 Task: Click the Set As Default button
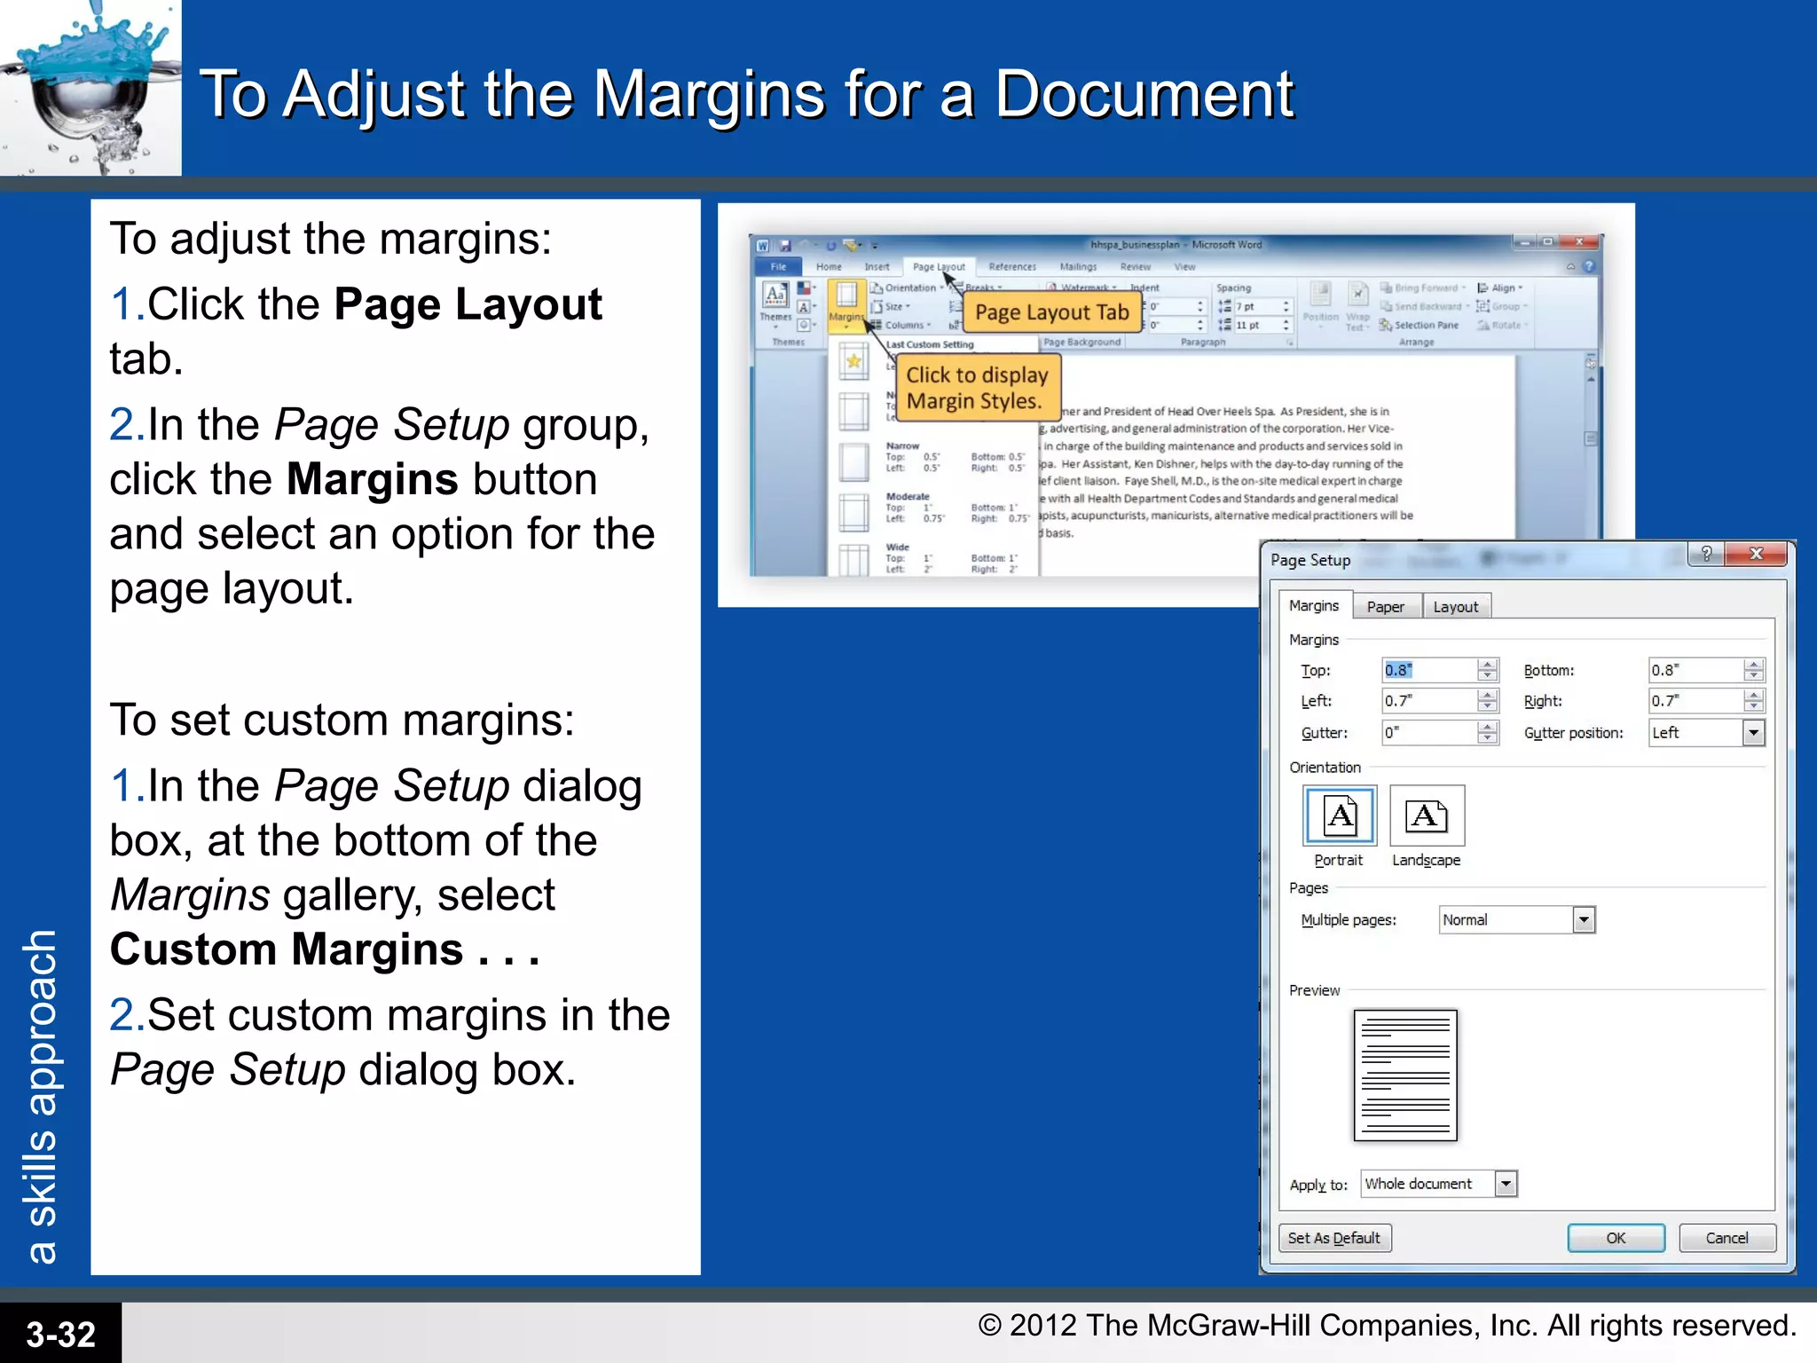(x=1333, y=1238)
